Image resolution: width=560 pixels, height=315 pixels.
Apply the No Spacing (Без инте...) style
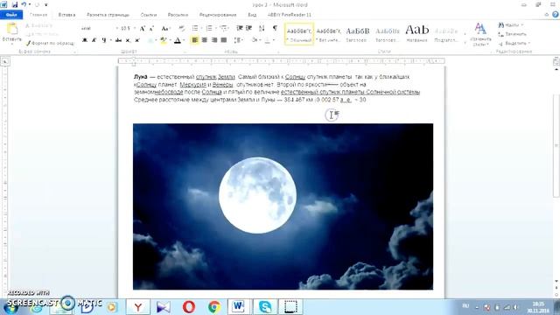(x=329, y=34)
